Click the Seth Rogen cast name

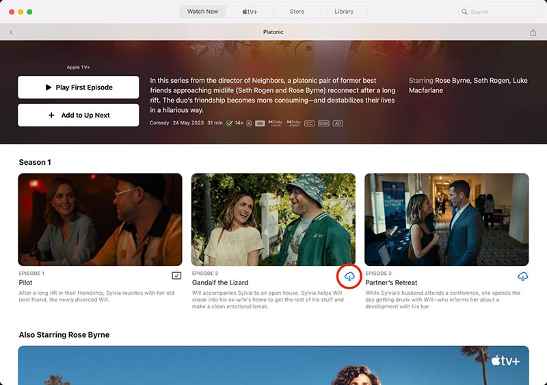492,81
